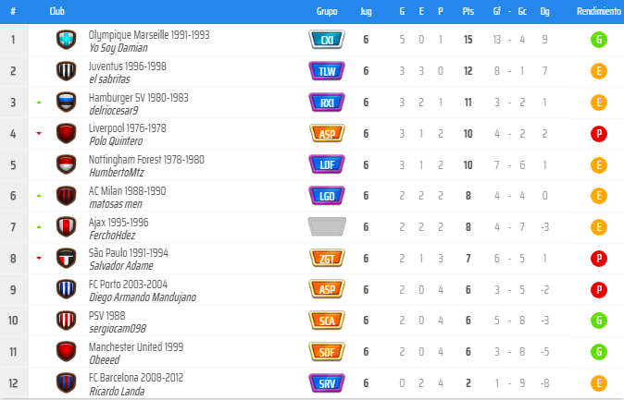Select the orange SRV group badge
The height and width of the screenshot is (400, 624).
tap(327, 383)
